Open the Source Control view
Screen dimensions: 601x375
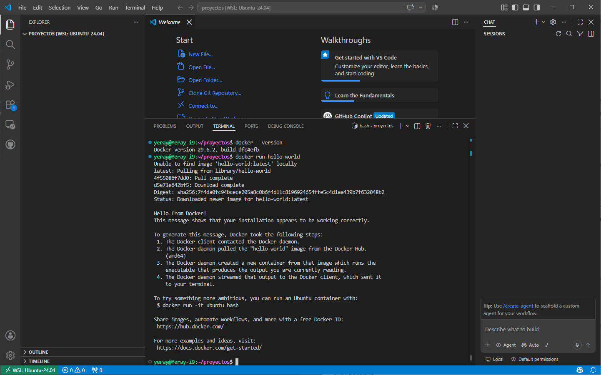pos(10,65)
